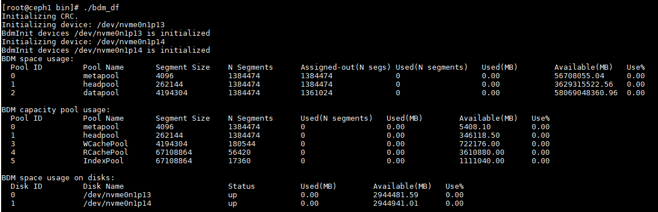
Task: Click 'Initializing device: /dev/nvme0n1p13' line
Action: (83, 25)
